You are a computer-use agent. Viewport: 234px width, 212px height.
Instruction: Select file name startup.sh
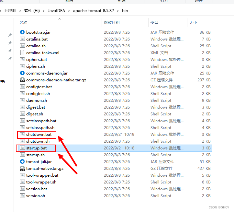coord(35,155)
